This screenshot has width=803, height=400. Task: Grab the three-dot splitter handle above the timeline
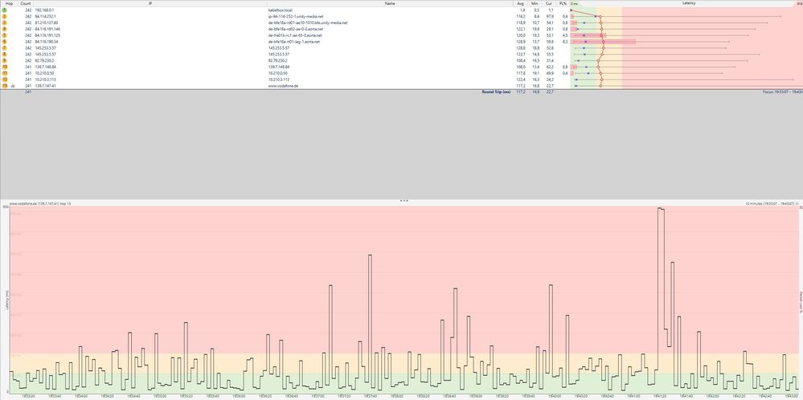404,201
